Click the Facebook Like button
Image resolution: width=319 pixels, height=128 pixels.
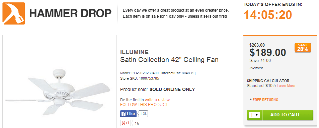click(128, 114)
